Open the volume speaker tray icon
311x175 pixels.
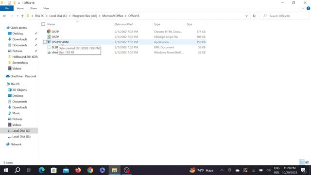pyautogui.click(x=269, y=170)
